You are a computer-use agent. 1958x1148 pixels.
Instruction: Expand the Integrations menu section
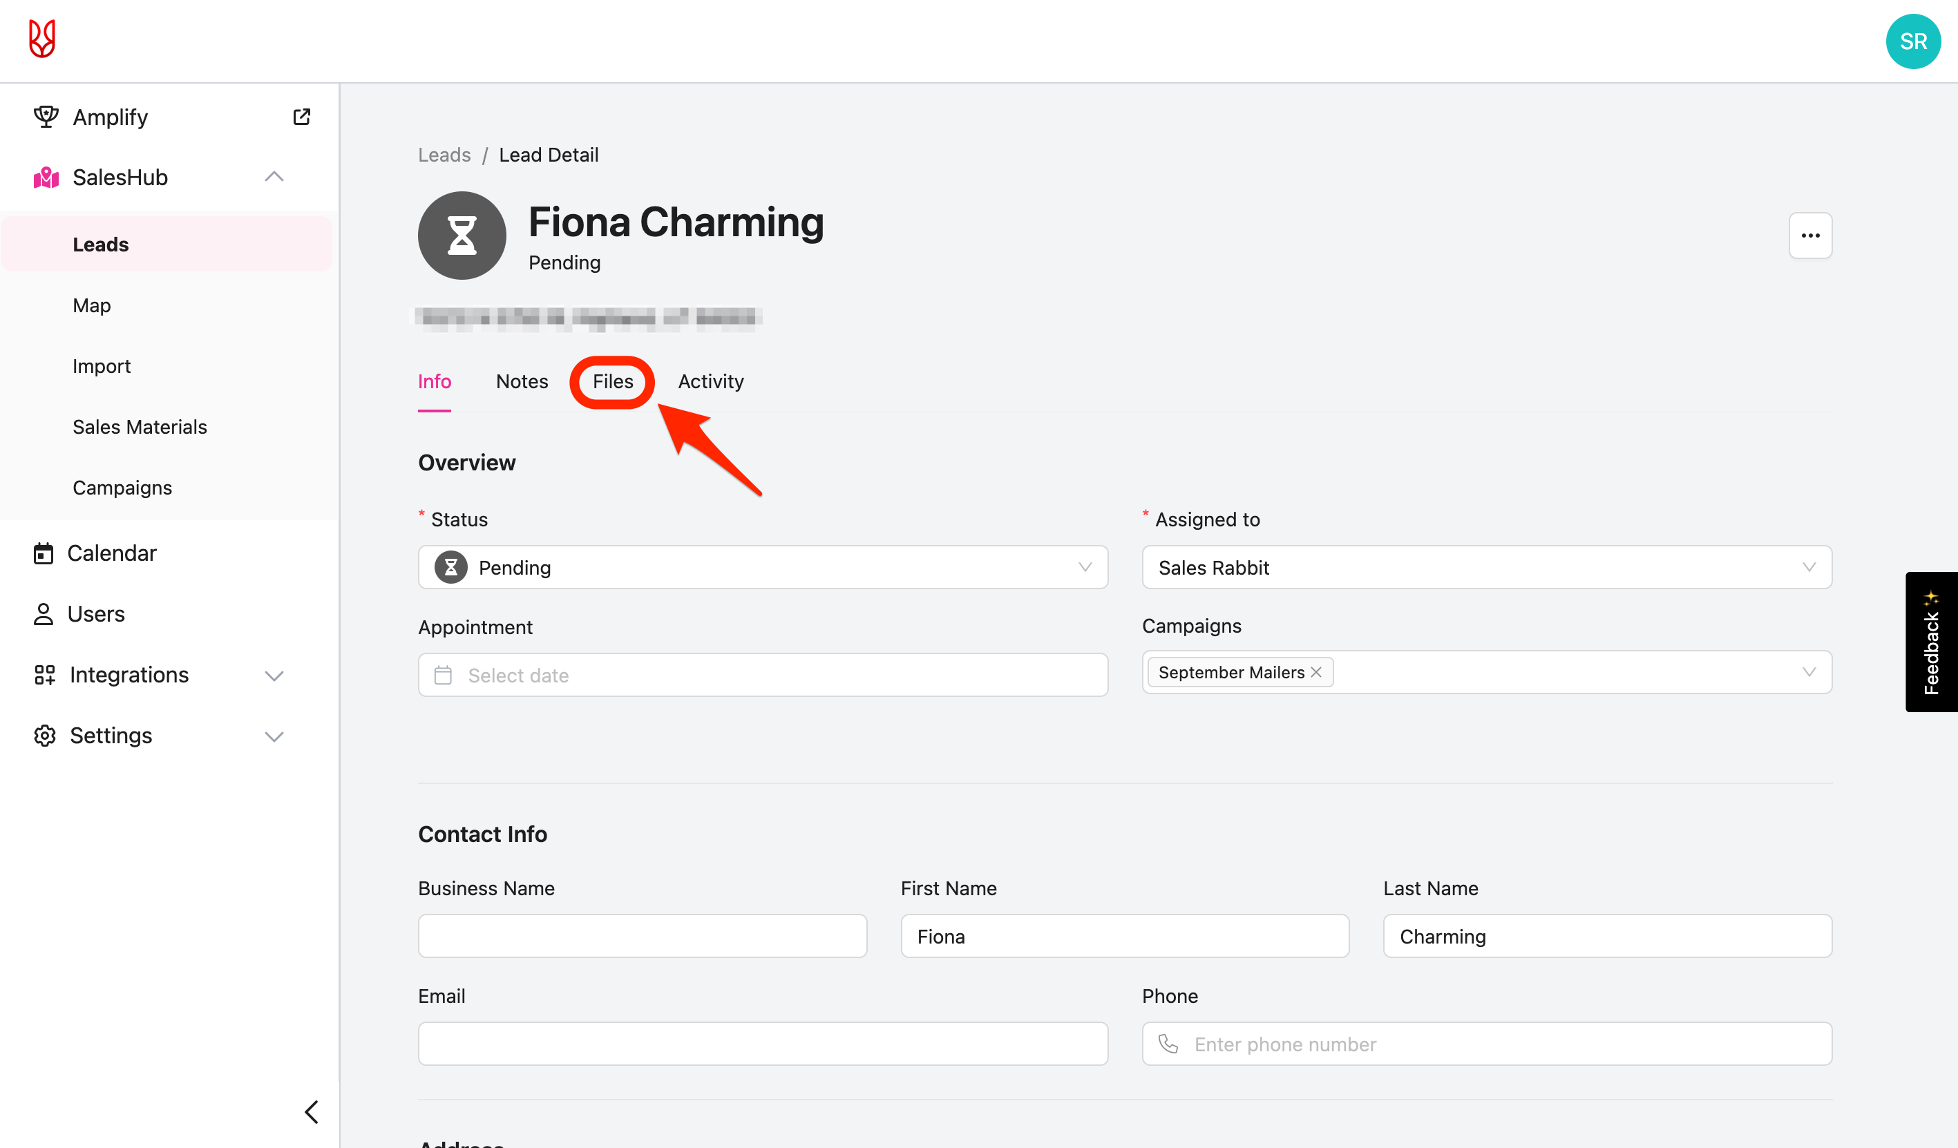pos(274,675)
